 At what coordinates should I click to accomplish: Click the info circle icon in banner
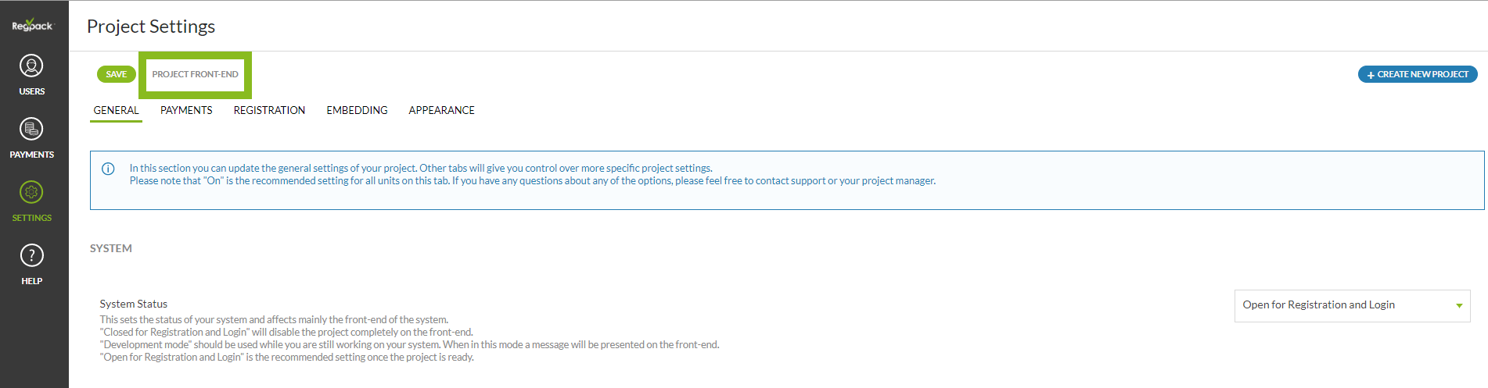109,169
